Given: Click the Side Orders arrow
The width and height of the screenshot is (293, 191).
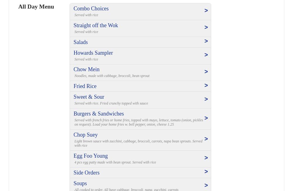Looking at the screenshot, I should tap(206, 172).
